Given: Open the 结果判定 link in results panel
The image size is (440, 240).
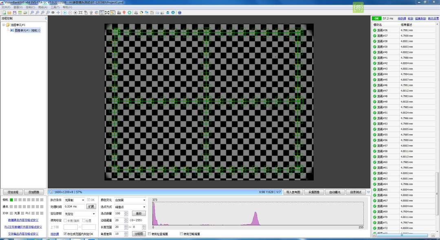Looking at the screenshot, I should pyautogui.click(x=420, y=18).
